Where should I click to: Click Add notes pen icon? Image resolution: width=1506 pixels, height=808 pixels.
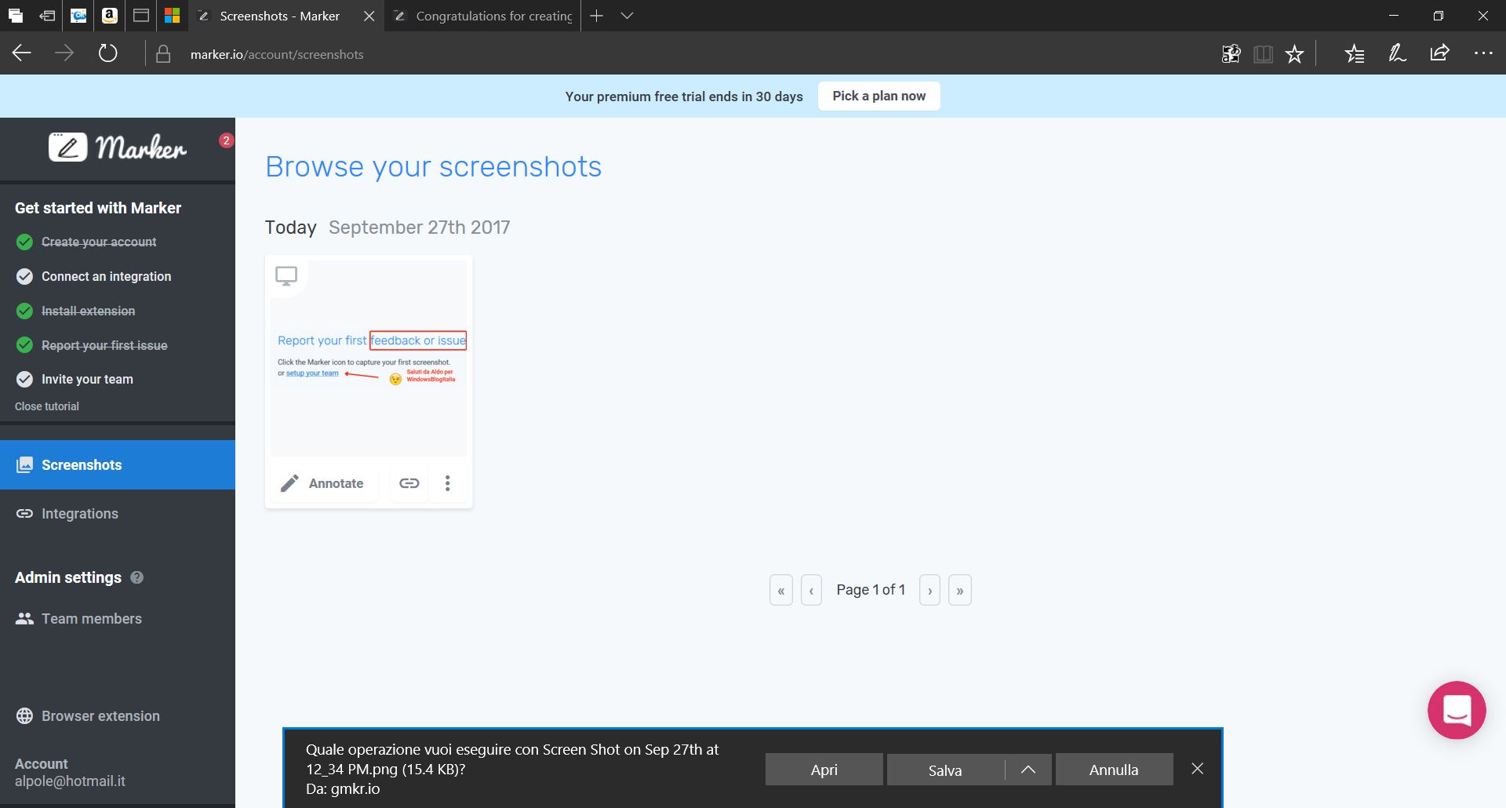click(x=1397, y=53)
